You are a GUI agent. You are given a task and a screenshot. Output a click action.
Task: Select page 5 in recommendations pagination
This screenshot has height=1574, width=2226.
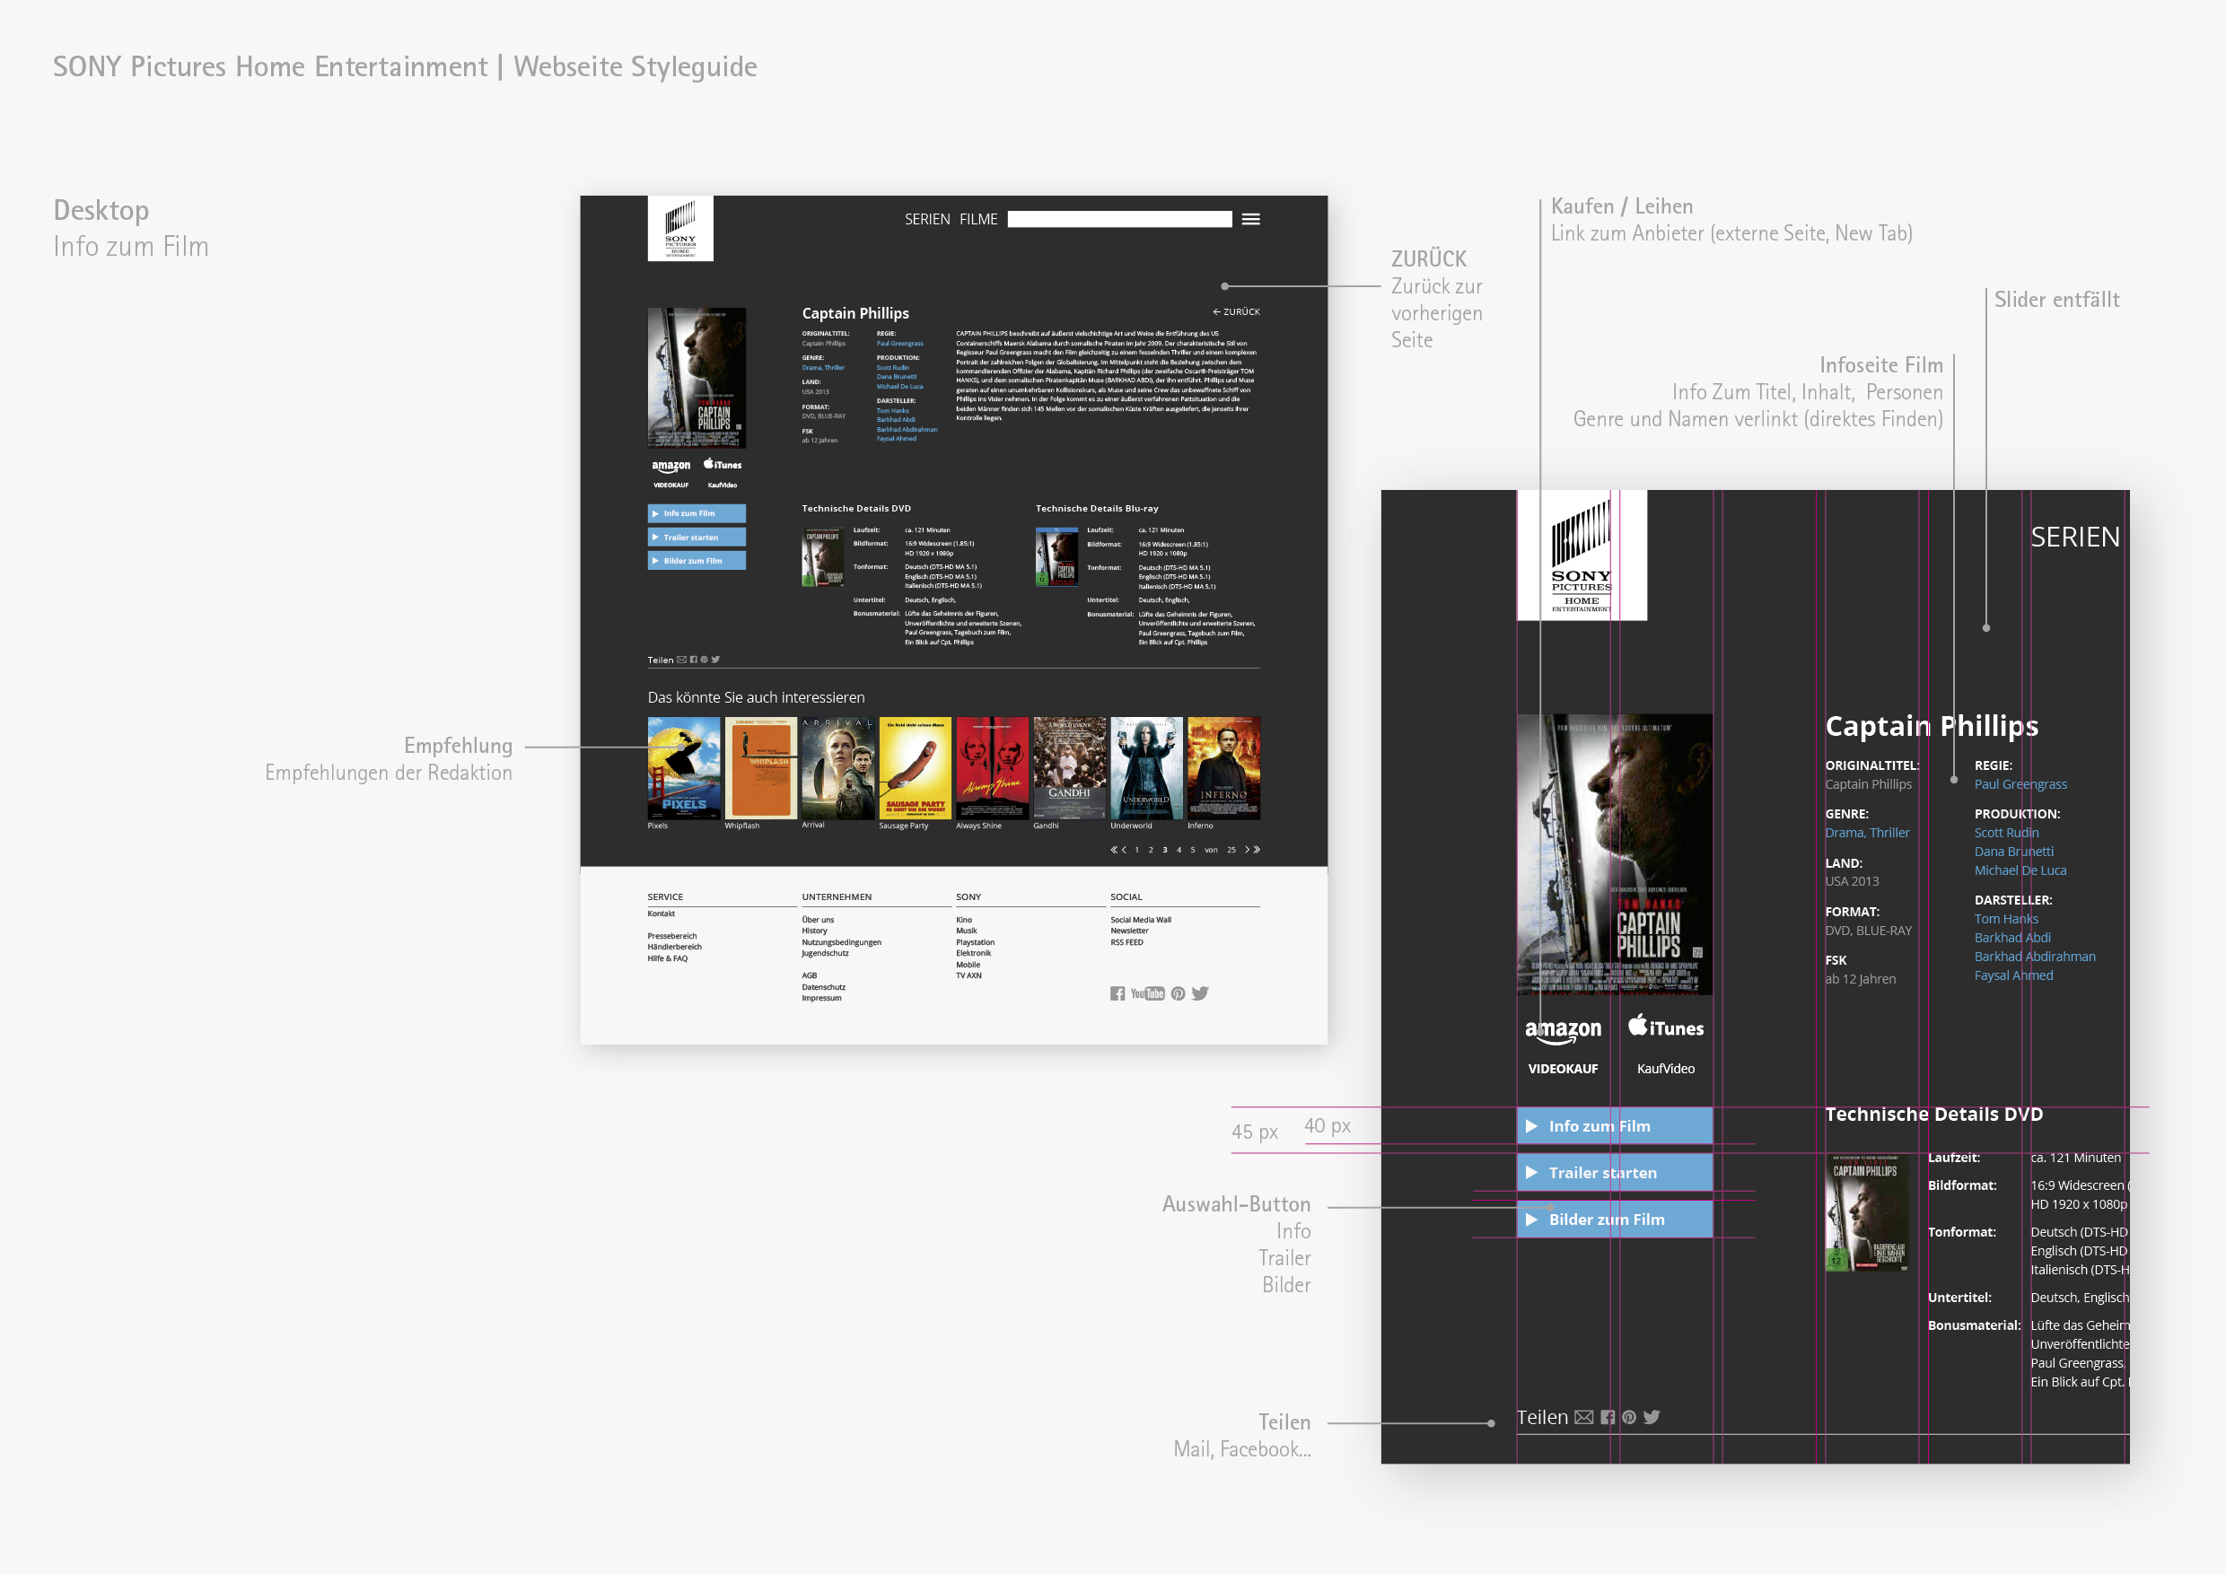1193,850
